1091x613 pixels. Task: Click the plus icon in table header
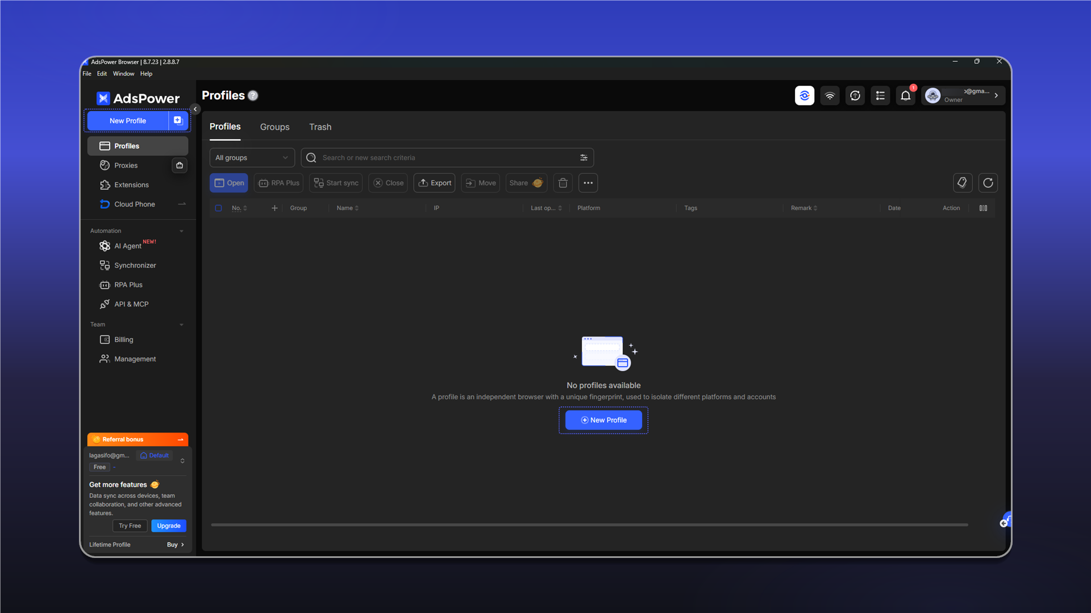[274, 208]
